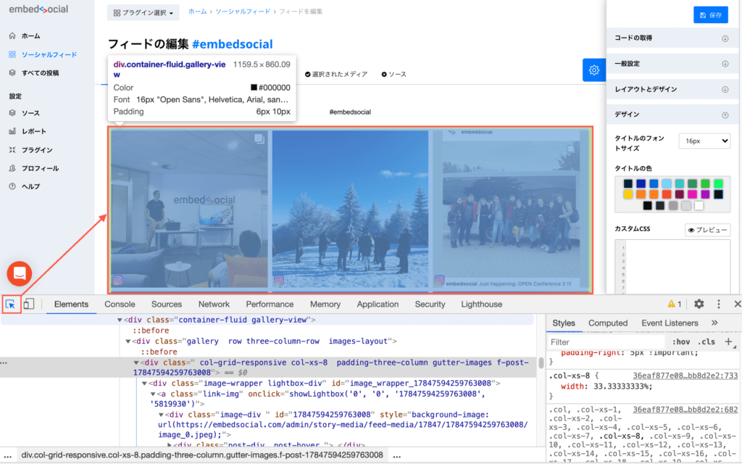Click multi-image icon on the first photo
Screen dimensions: 742x464
tap(259, 138)
